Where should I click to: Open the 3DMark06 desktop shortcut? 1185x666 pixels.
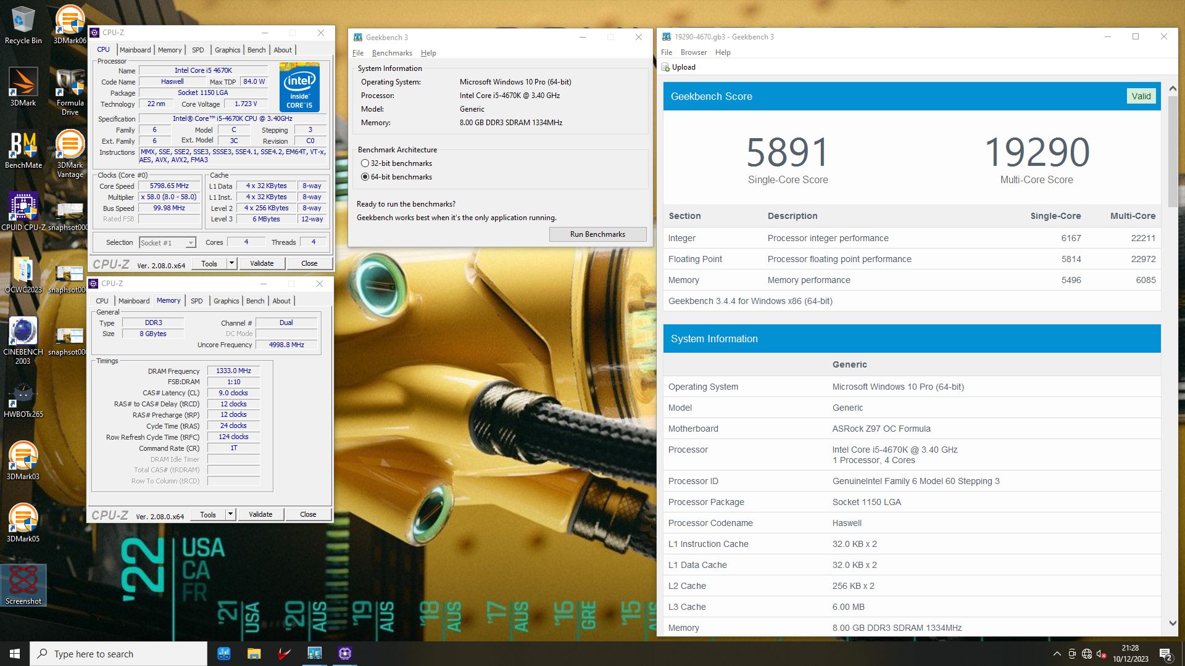coord(70,25)
